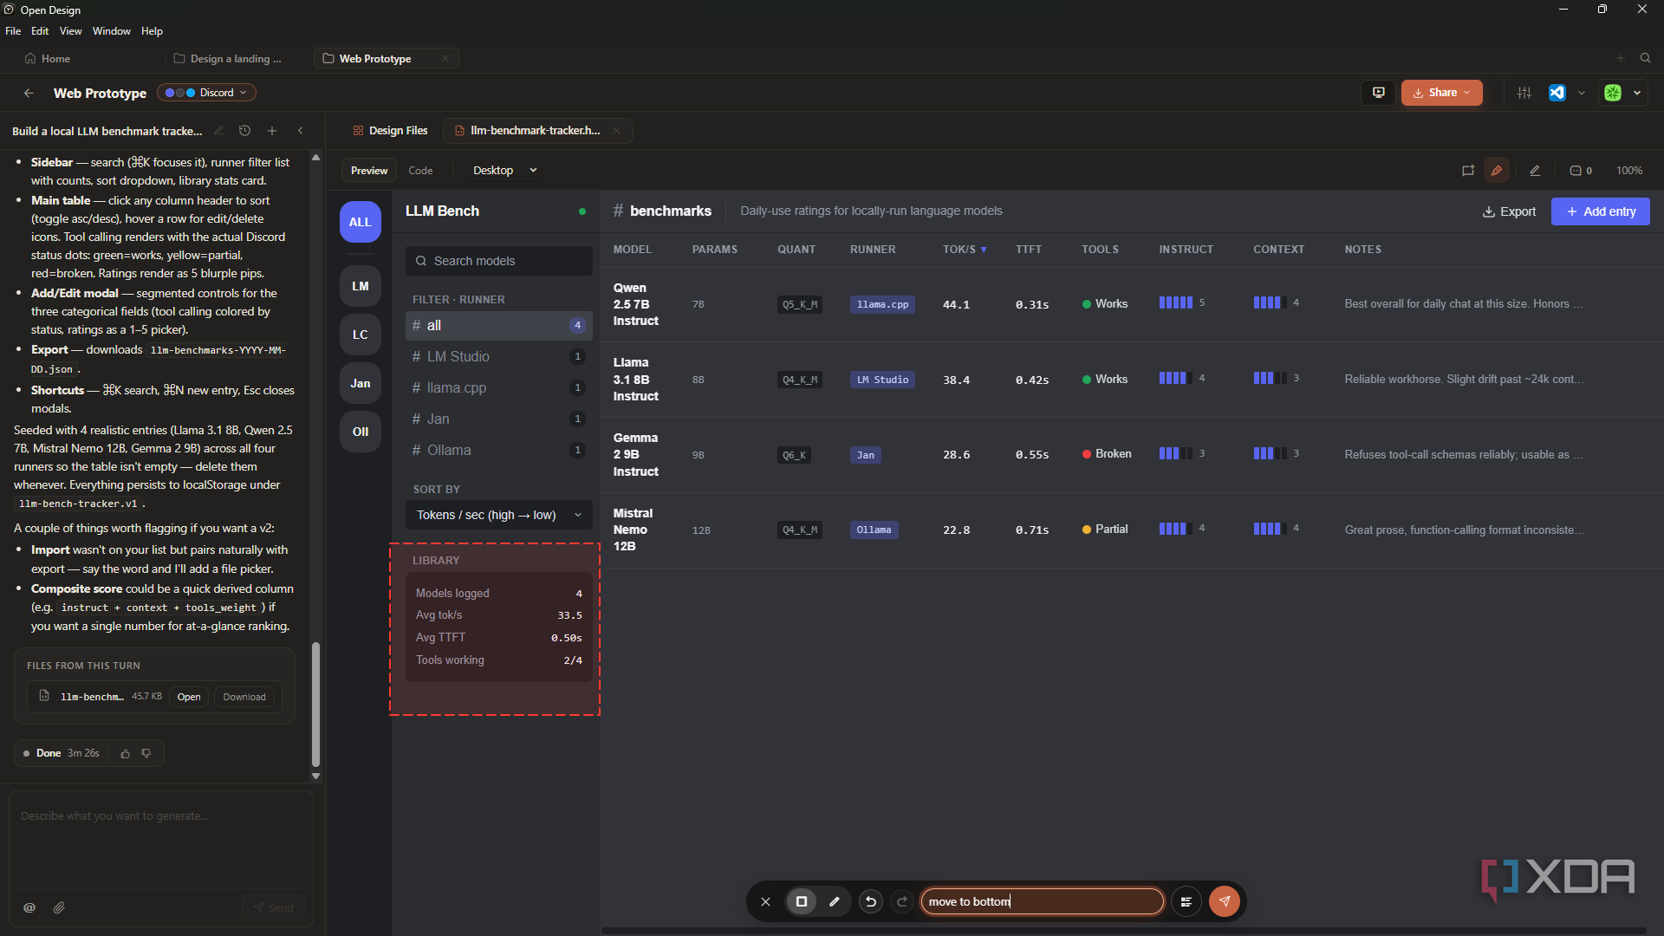Open conversation history clock icon
The image size is (1664, 936).
pos(244,131)
